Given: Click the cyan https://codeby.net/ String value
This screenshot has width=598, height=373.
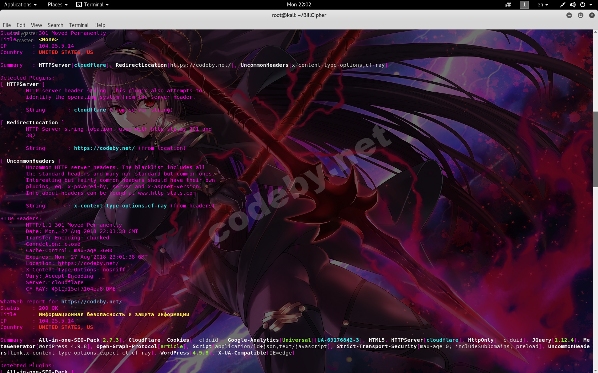Looking at the screenshot, I should click(104, 148).
